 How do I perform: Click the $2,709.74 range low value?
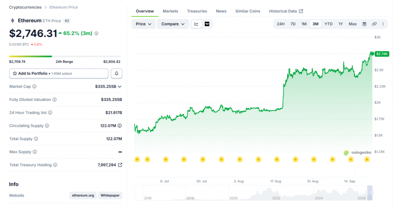tap(17, 62)
